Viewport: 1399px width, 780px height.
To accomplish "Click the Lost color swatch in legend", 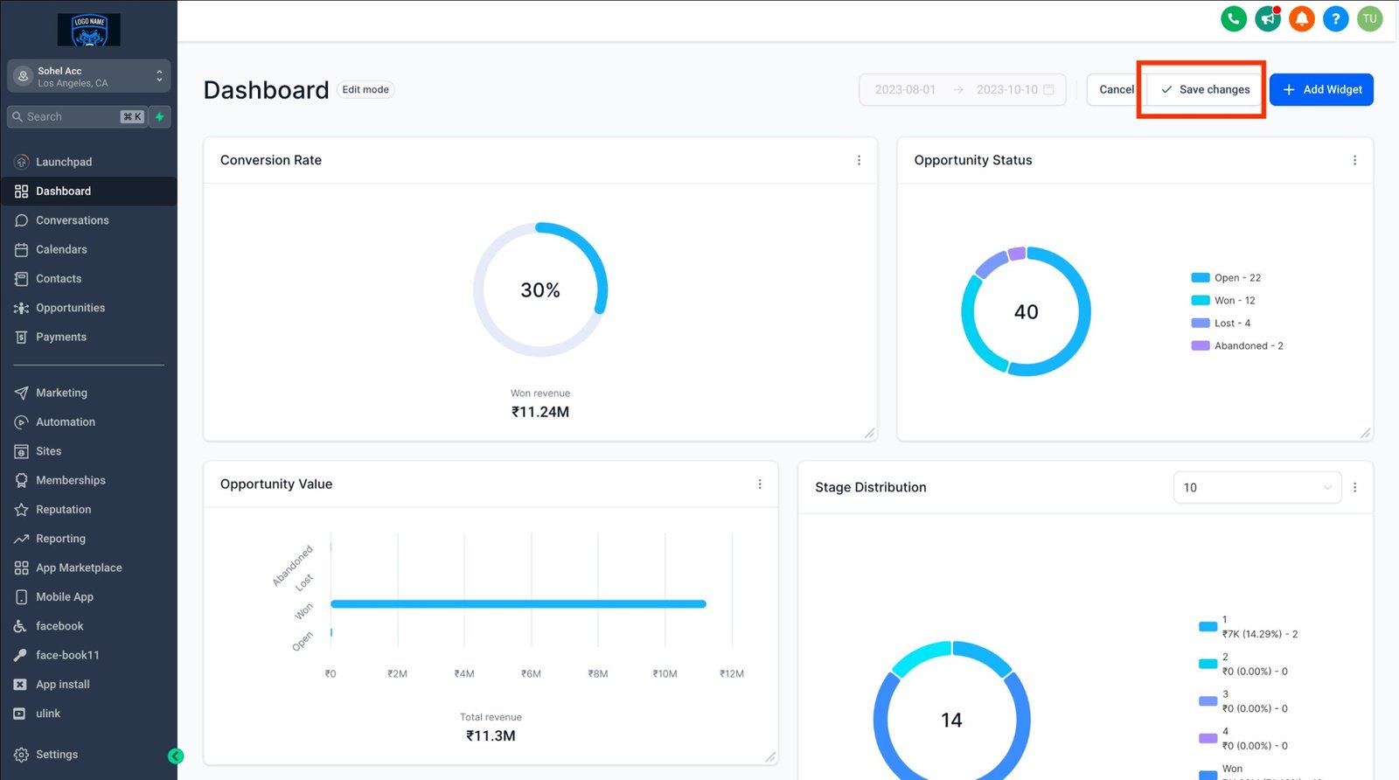I will (x=1200, y=324).
